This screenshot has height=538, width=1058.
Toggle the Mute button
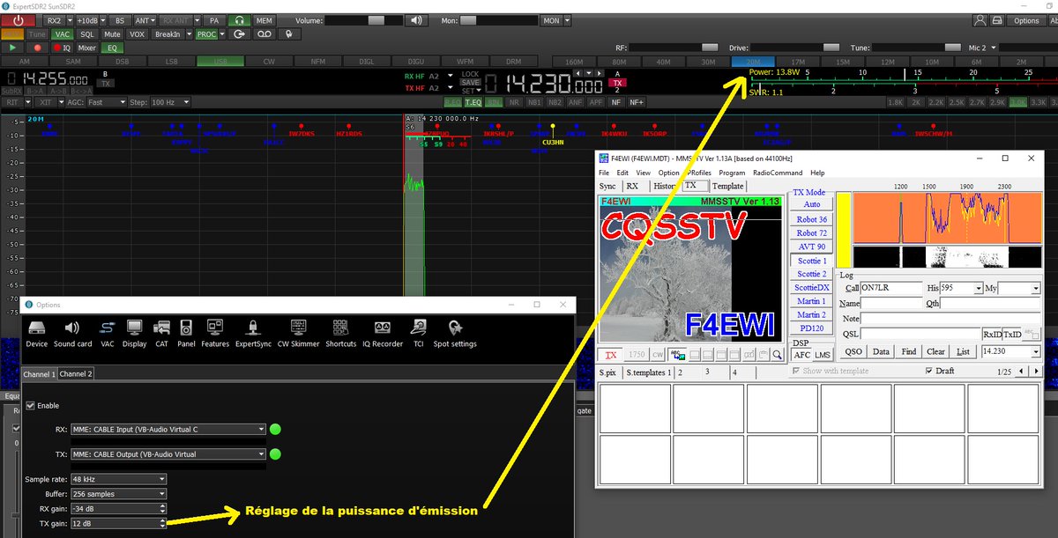coord(112,33)
